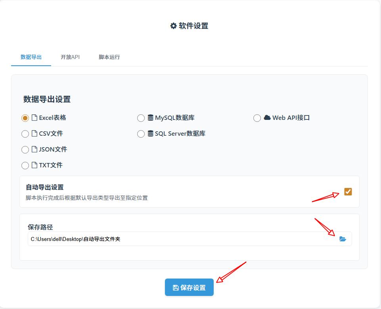Click the 保存路径 path input field

(178, 239)
